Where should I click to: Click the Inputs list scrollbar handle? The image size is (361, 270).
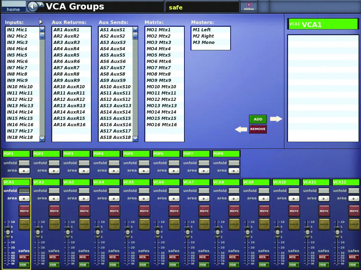[x=42, y=36]
